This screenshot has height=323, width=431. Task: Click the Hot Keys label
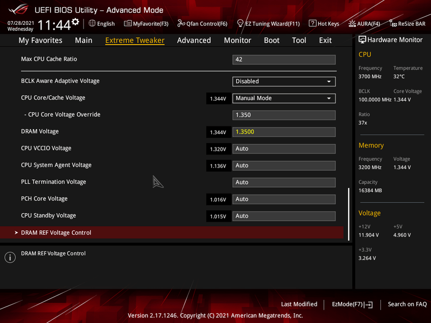click(x=328, y=24)
